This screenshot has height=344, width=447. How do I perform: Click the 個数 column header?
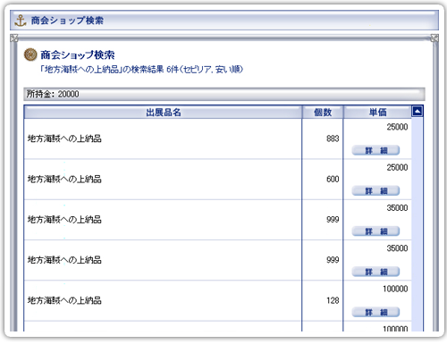pos(323,113)
